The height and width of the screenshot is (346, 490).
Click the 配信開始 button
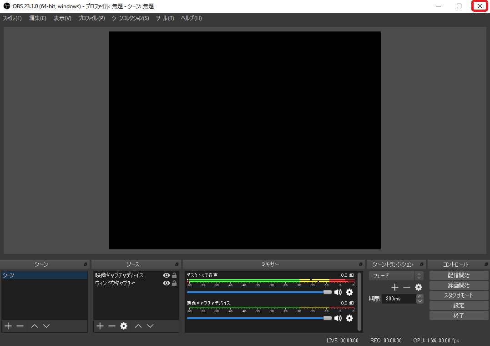click(x=459, y=275)
